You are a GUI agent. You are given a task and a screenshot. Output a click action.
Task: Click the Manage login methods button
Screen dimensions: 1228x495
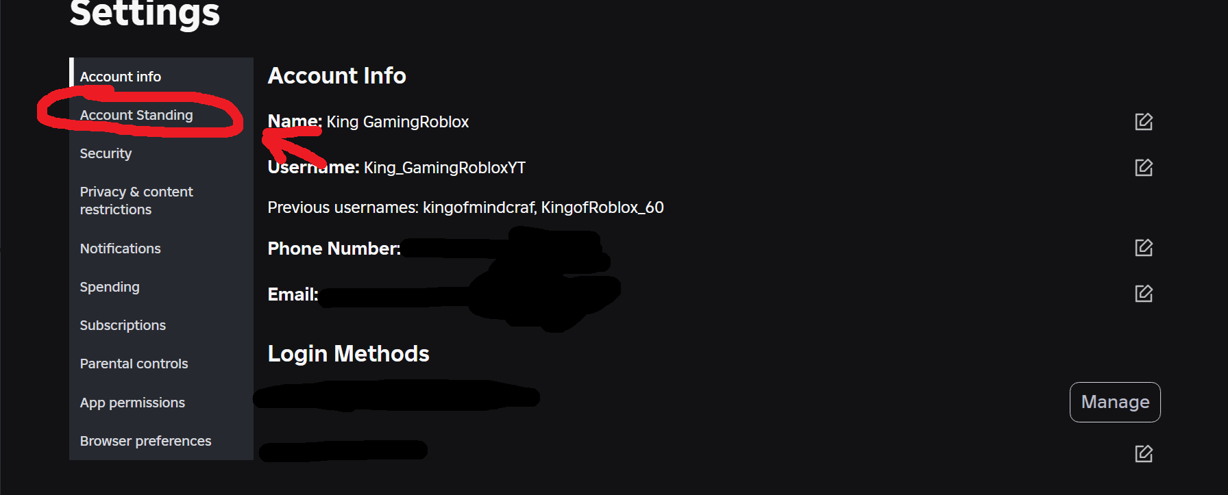click(1115, 402)
